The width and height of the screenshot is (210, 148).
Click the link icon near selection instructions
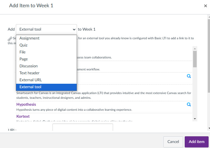click(10, 39)
